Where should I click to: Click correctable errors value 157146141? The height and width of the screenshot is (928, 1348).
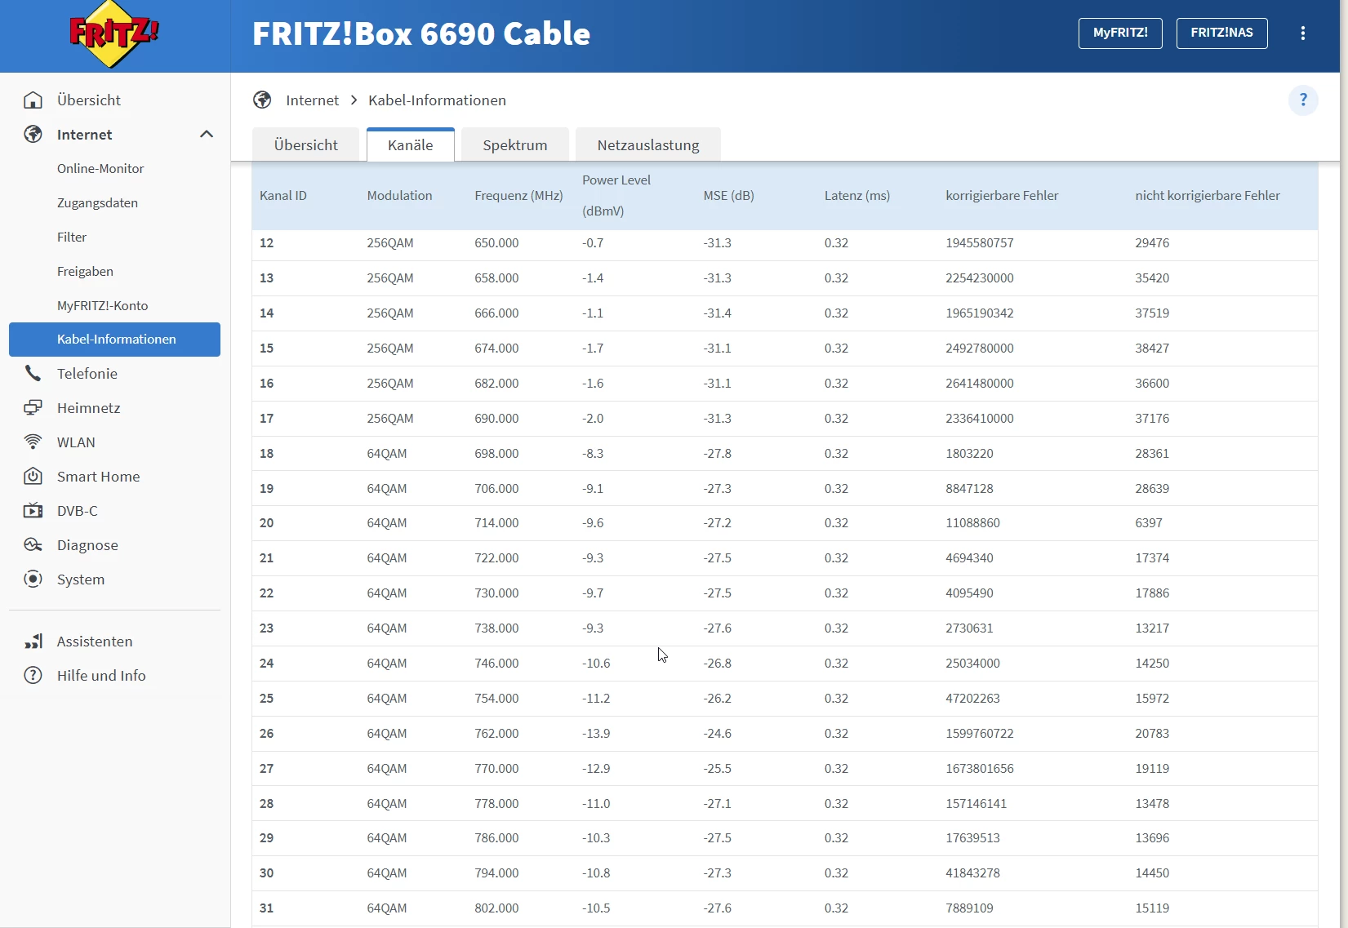pos(977,804)
